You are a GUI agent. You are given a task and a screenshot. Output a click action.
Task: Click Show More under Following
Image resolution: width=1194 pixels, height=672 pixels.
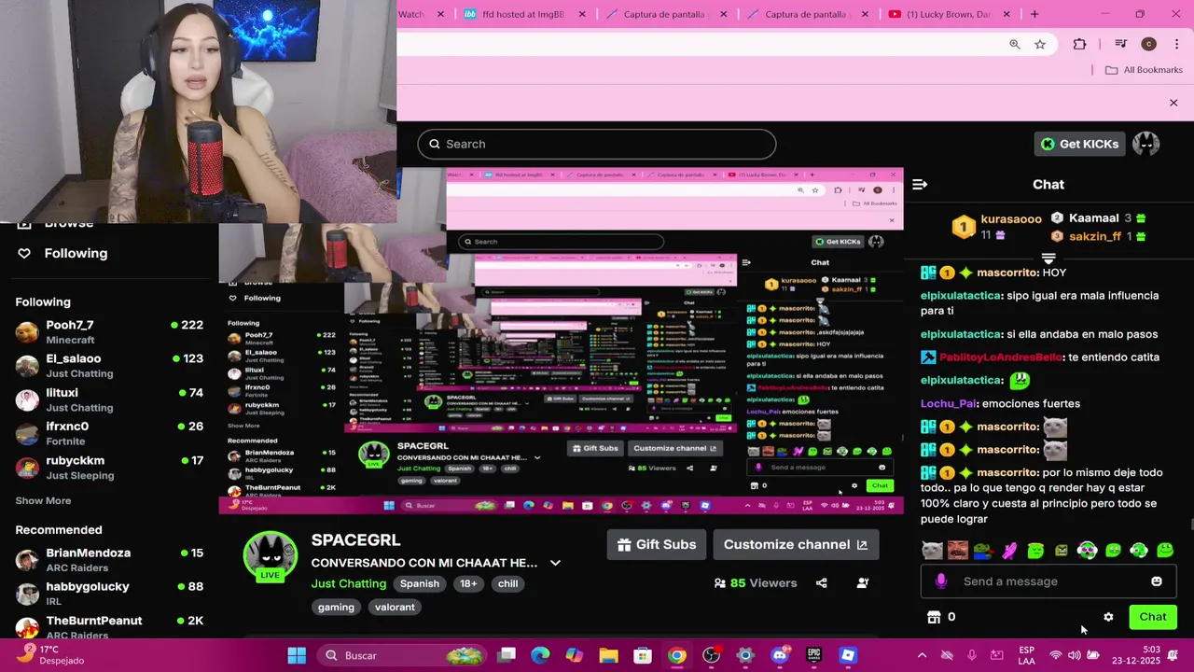click(x=43, y=501)
